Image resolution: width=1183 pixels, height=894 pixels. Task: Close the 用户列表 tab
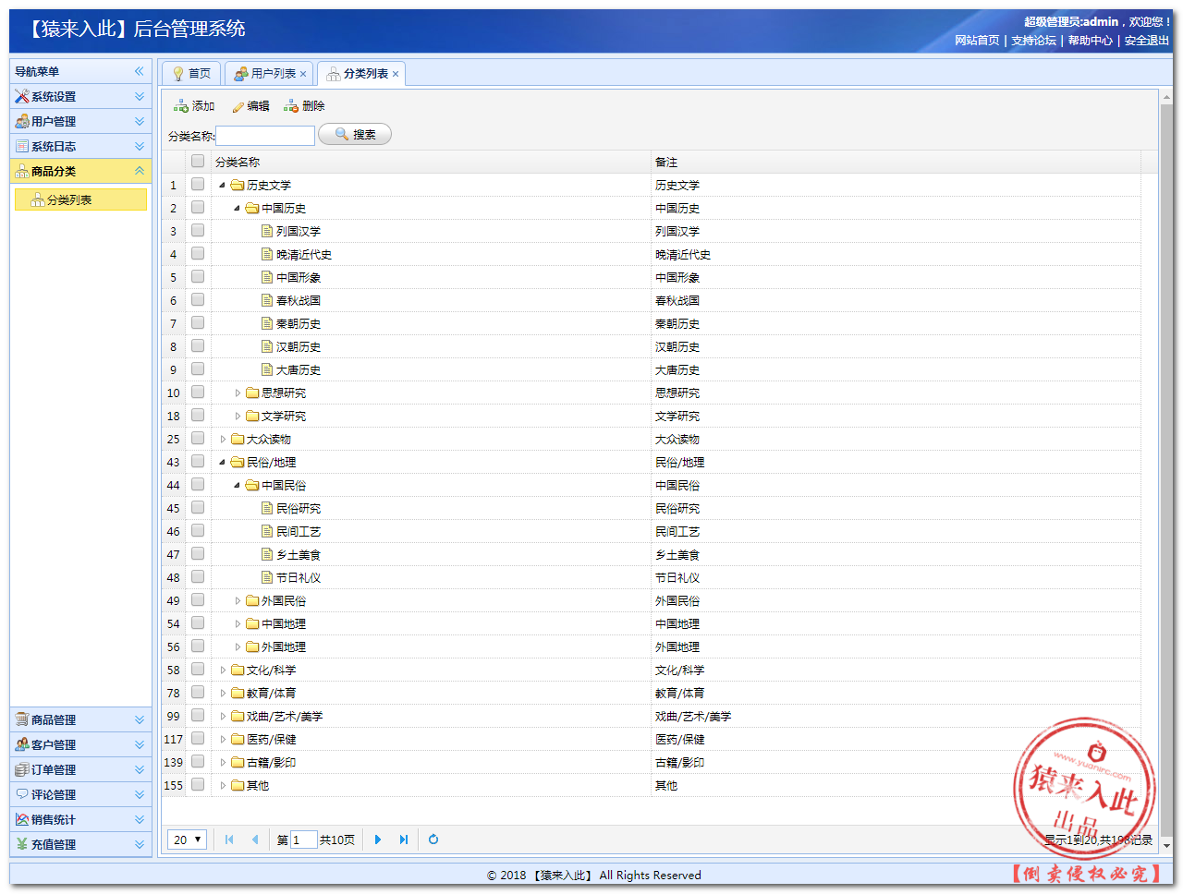303,74
